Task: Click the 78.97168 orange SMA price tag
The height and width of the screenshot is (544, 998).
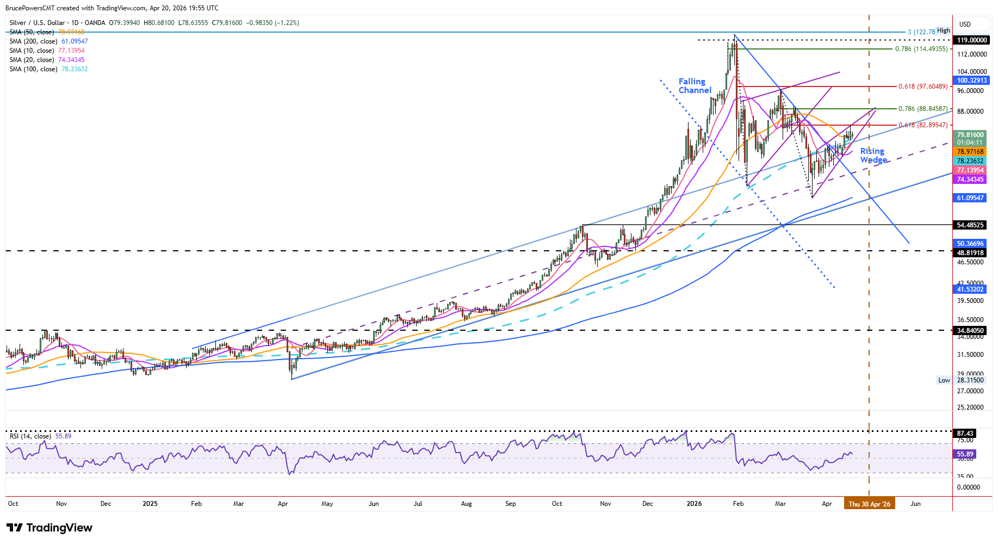Action: coord(970,152)
